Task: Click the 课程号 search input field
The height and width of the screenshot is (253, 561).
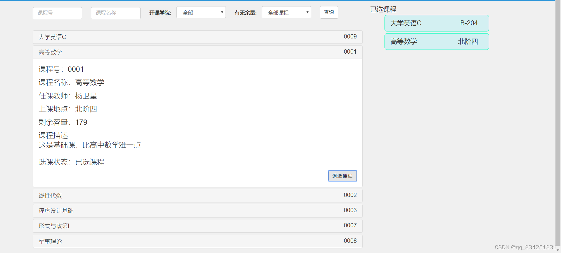Action: tap(57, 13)
